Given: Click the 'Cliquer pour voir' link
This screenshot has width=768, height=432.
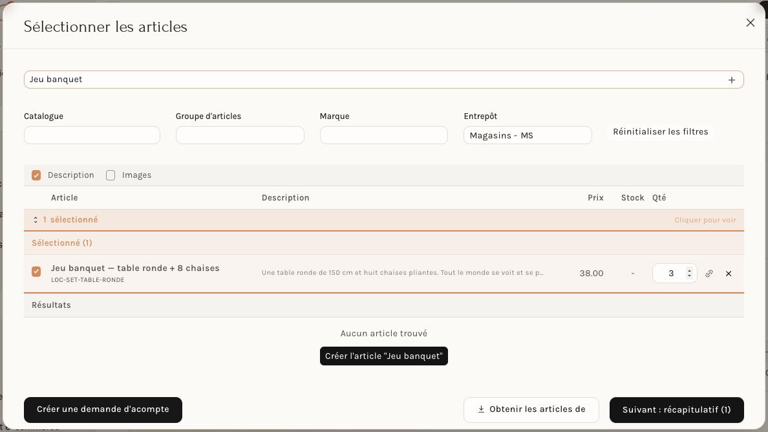Looking at the screenshot, I should pos(705,221).
